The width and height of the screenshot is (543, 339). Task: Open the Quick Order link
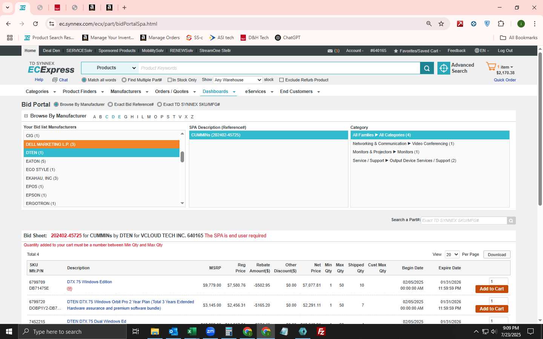pyautogui.click(x=505, y=80)
